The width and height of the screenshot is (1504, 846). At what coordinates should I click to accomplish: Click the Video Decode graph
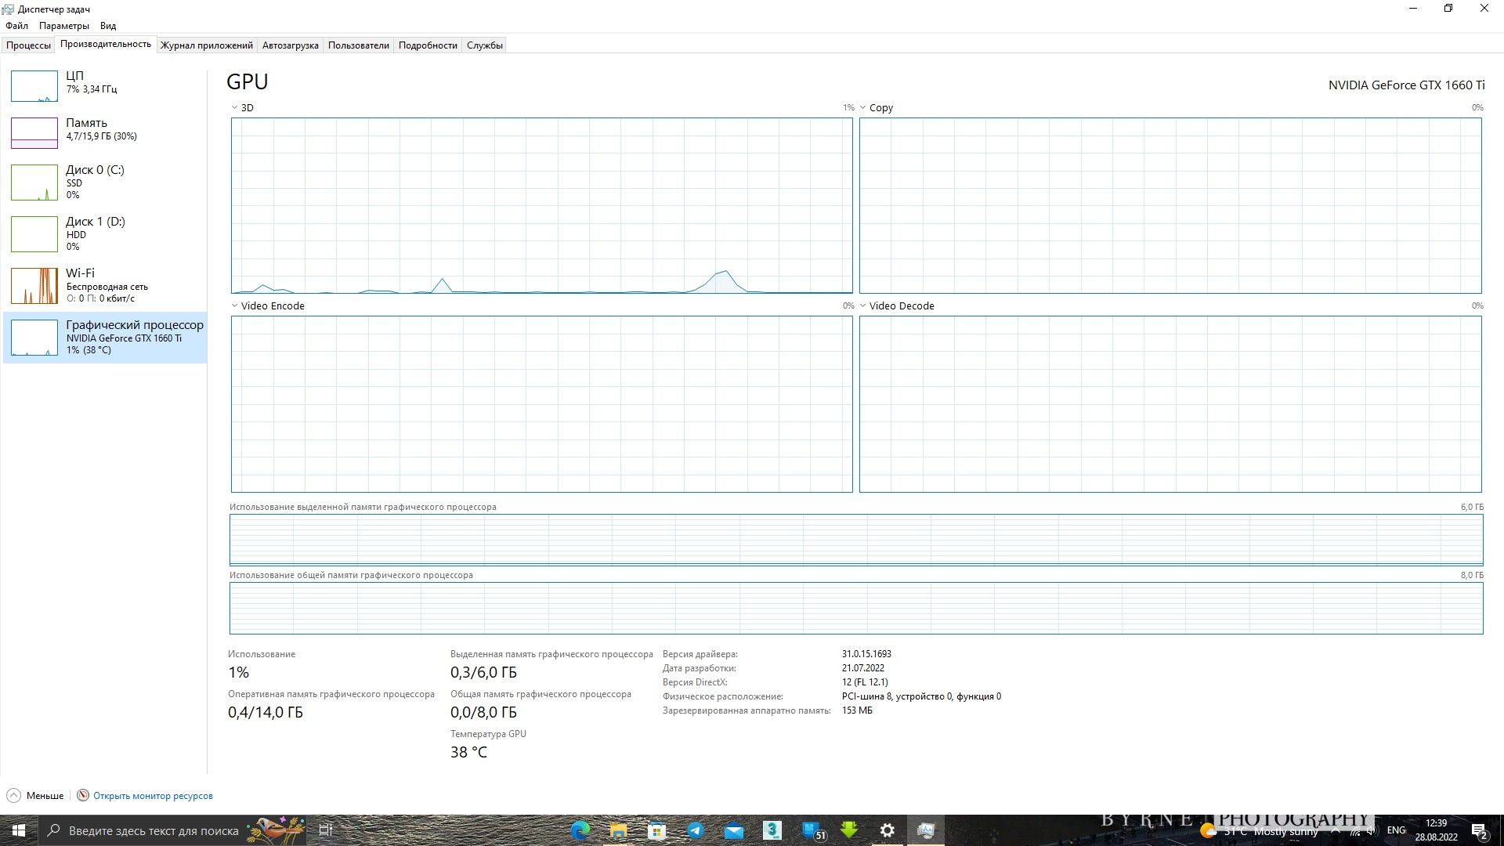[1170, 404]
